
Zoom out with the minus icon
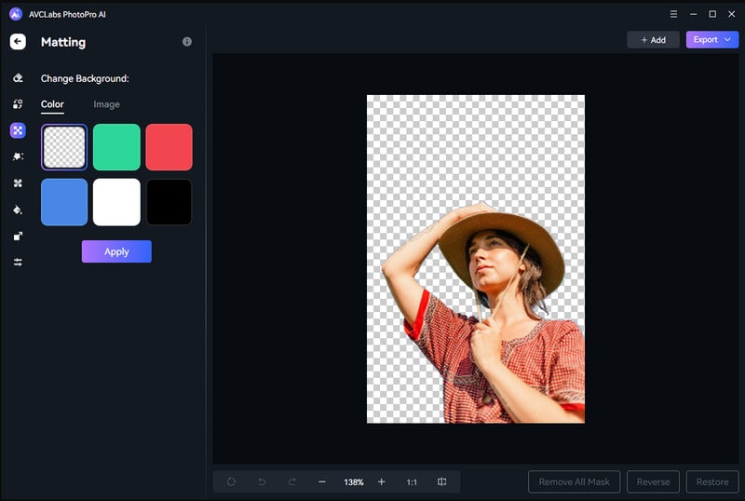(x=321, y=481)
